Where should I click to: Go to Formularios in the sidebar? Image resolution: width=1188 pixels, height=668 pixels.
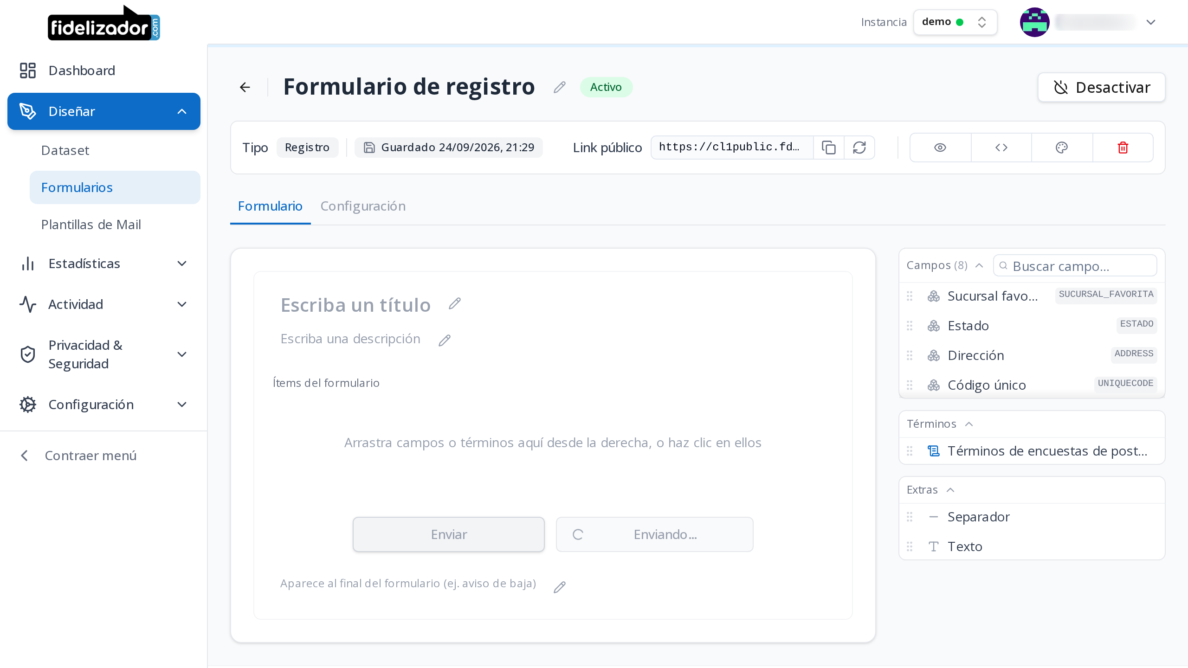coord(115,187)
